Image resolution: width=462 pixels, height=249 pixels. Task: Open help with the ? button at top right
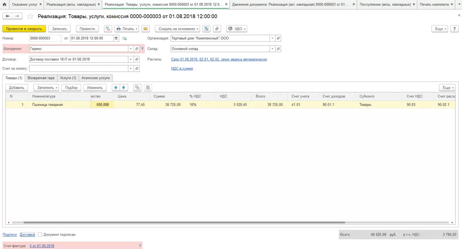point(454,29)
